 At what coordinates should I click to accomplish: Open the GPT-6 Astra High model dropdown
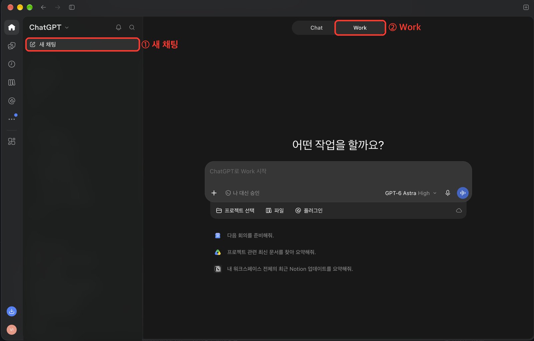coord(411,193)
